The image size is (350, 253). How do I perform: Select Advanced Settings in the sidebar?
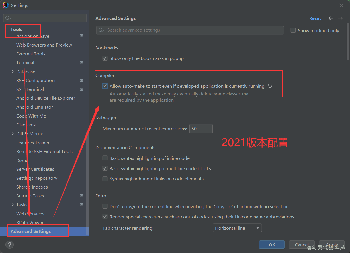tap(31, 231)
